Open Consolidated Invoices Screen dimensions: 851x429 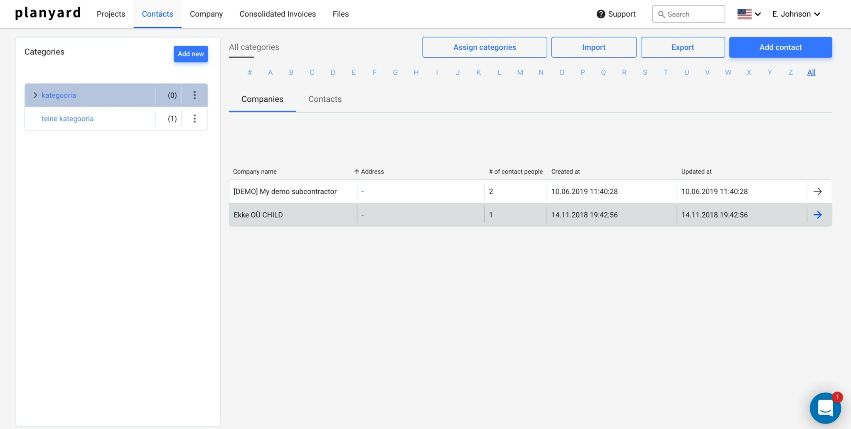pyautogui.click(x=278, y=14)
